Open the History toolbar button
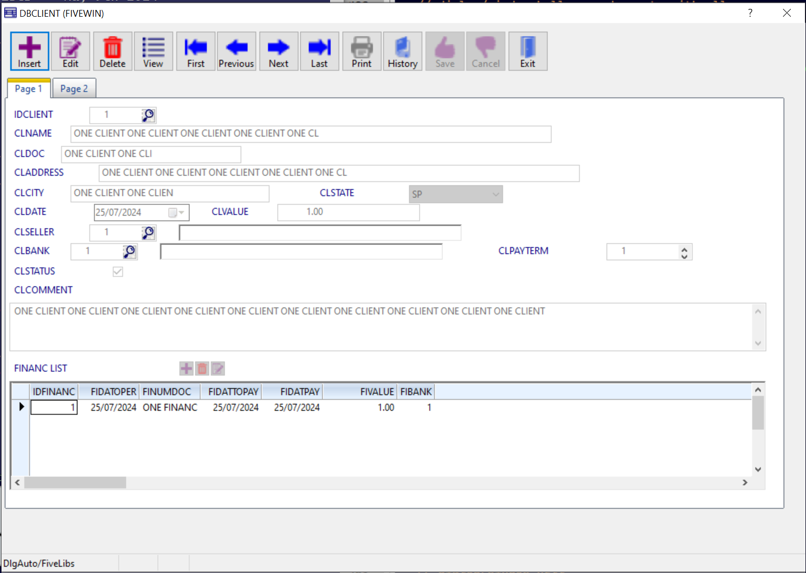The width and height of the screenshot is (806, 573). 402,51
